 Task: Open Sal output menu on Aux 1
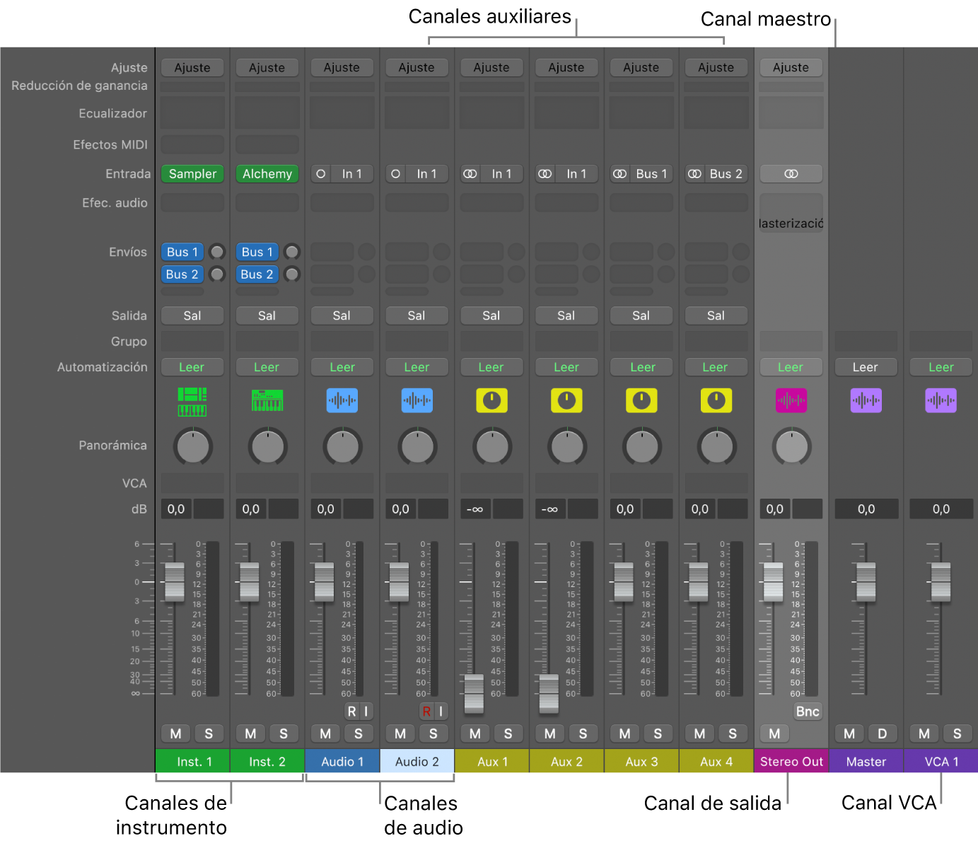[491, 315]
